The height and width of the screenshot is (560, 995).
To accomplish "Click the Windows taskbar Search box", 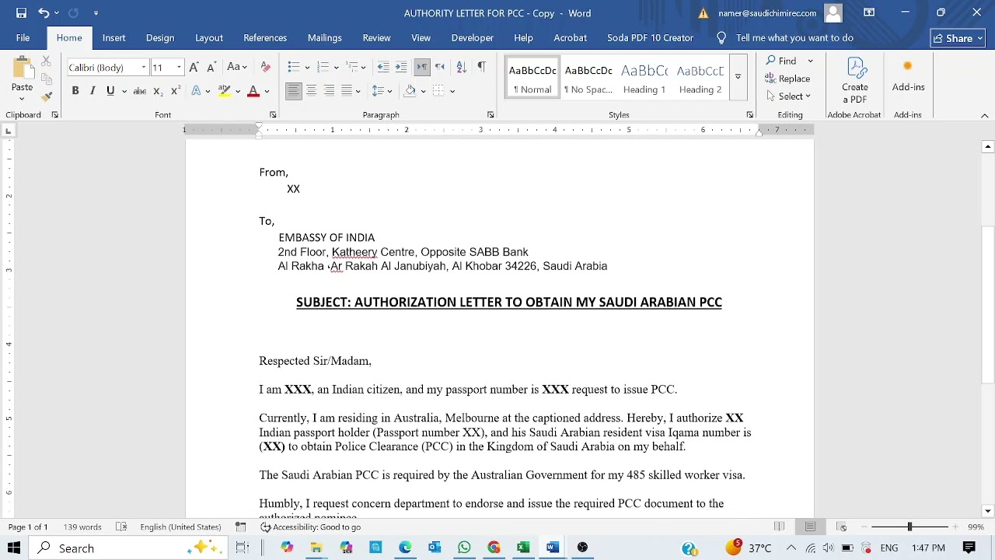I will click(x=127, y=548).
